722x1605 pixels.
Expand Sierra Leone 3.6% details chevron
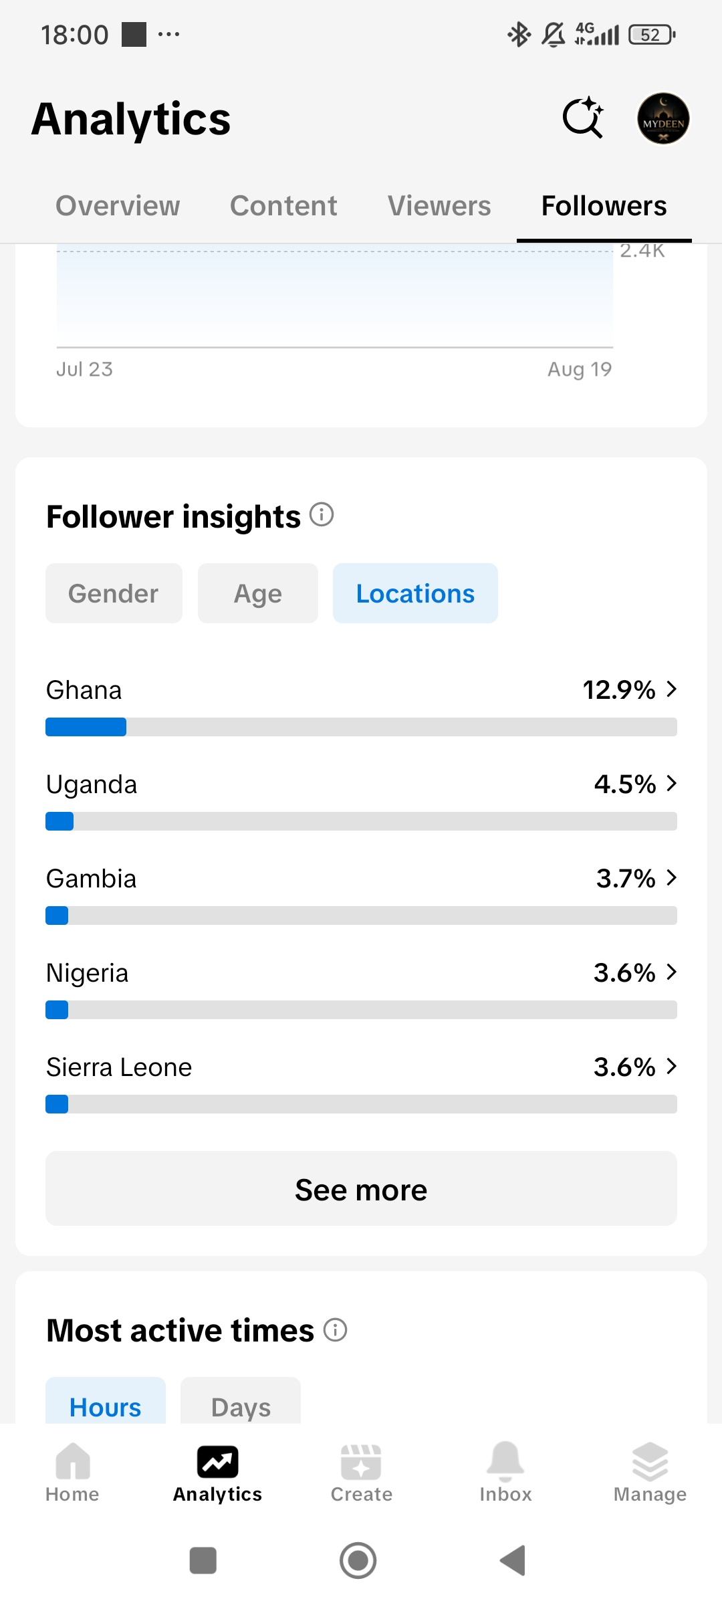672,1067
